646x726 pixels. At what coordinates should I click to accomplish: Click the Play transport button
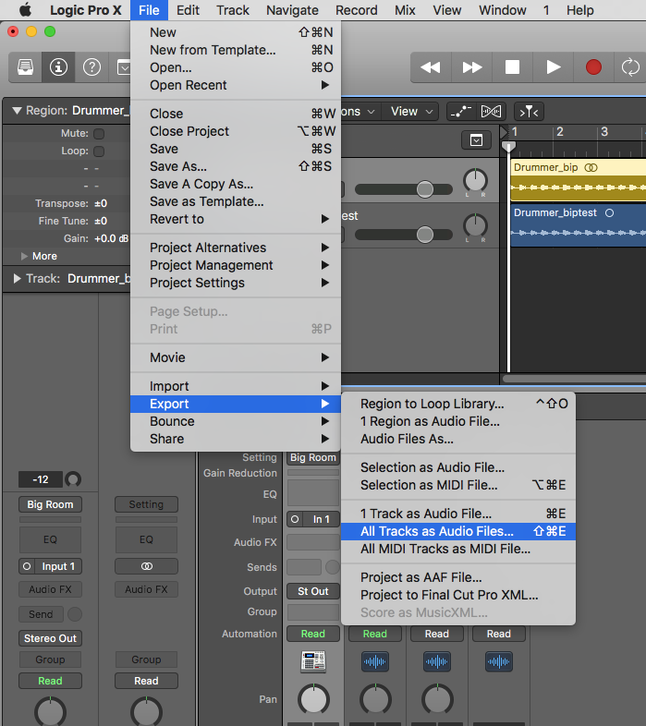pos(553,67)
